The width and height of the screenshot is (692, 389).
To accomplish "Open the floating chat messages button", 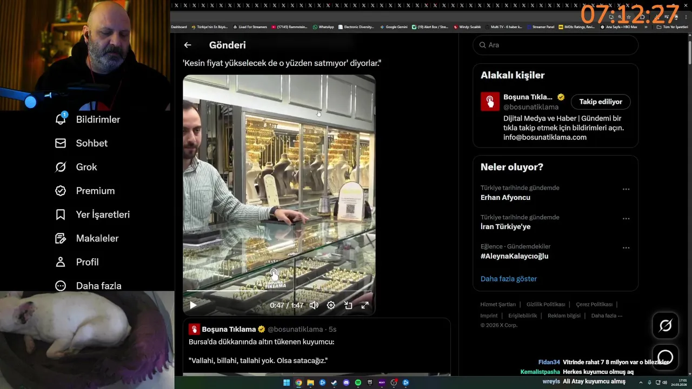I will 666,357.
